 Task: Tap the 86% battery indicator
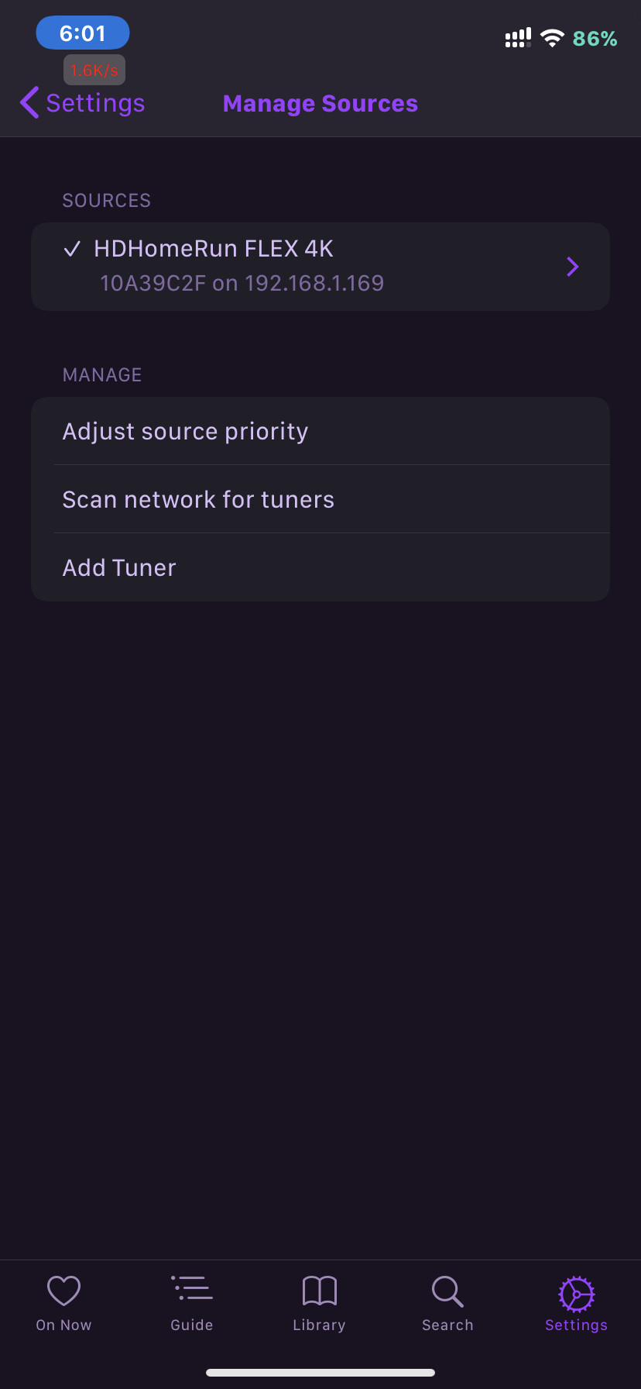(x=595, y=39)
